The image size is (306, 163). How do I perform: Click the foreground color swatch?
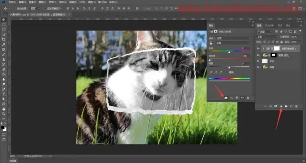[3, 127]
